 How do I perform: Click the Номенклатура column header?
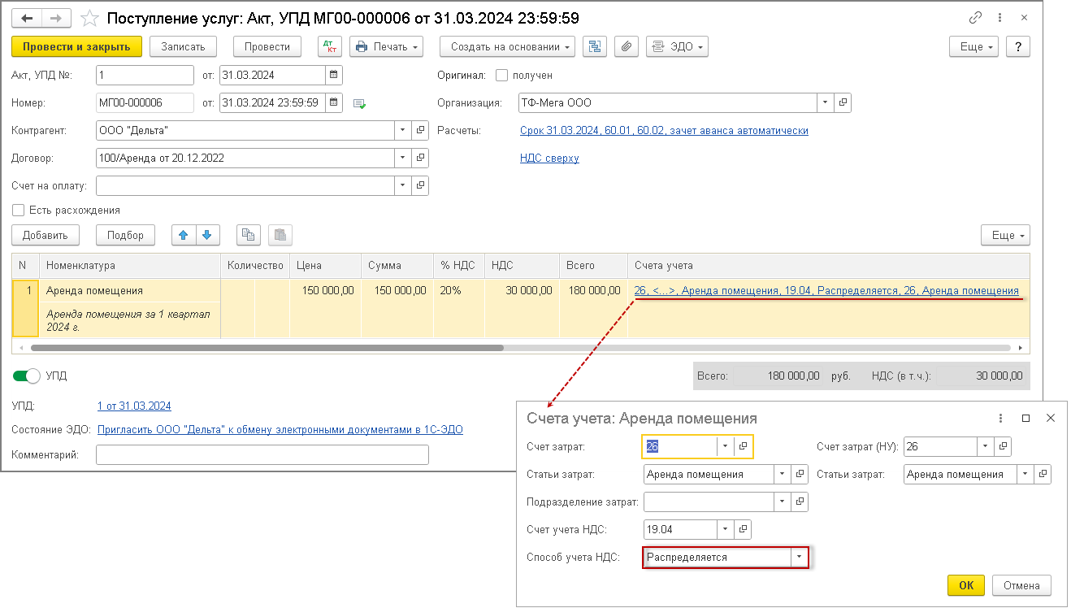[x=130, y=265]
